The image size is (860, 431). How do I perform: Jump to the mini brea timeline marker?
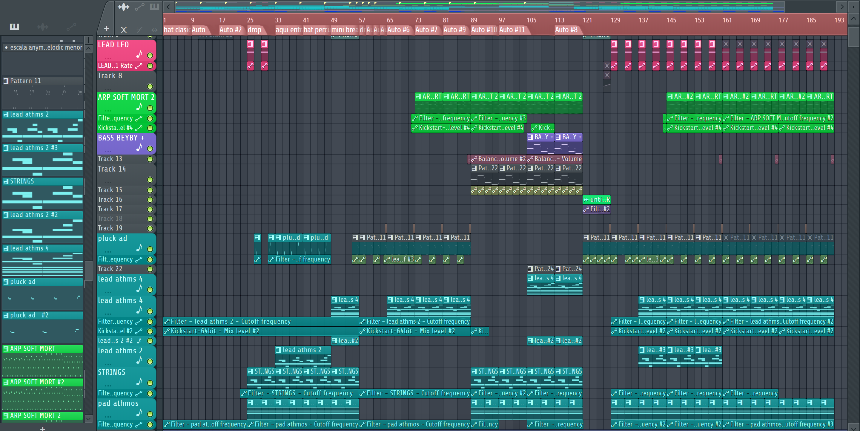344,30
